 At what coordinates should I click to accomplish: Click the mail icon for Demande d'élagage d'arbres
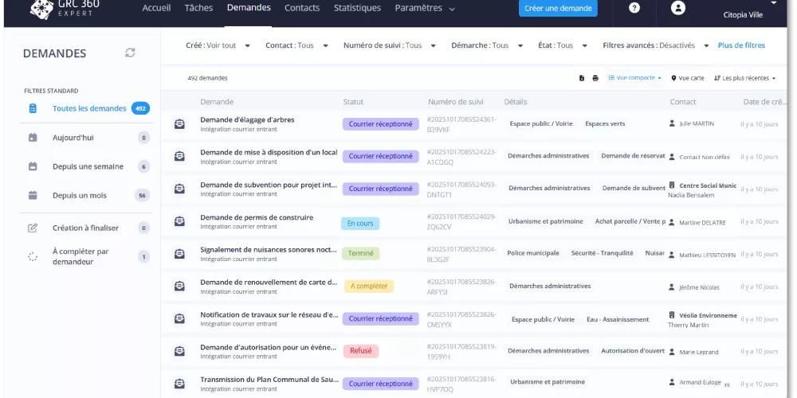tap(180, 123)
